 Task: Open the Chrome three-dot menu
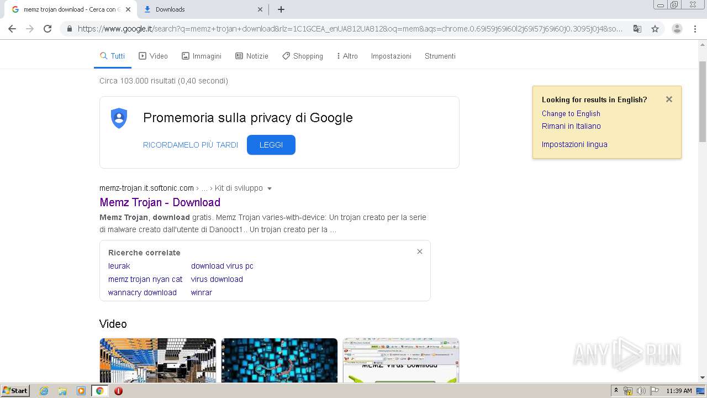695,29
